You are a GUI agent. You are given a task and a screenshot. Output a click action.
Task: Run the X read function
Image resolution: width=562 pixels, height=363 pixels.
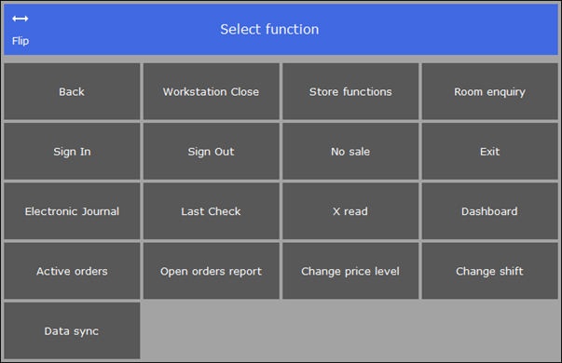tap(350, 211)
